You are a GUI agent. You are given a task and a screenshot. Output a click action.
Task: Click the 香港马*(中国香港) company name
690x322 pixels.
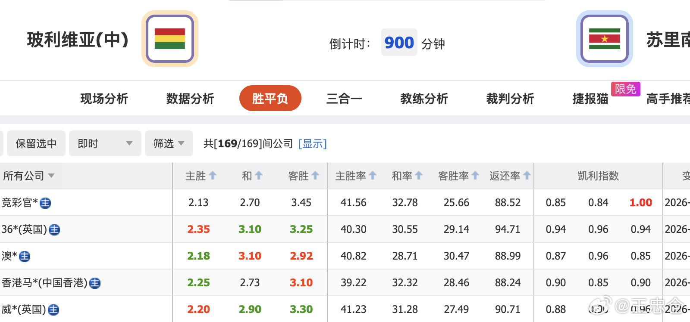44,283
